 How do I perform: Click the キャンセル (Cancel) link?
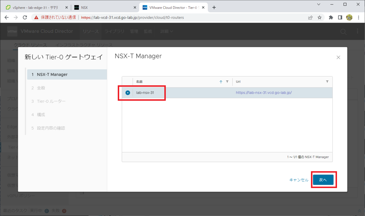[x=299, y=180]
